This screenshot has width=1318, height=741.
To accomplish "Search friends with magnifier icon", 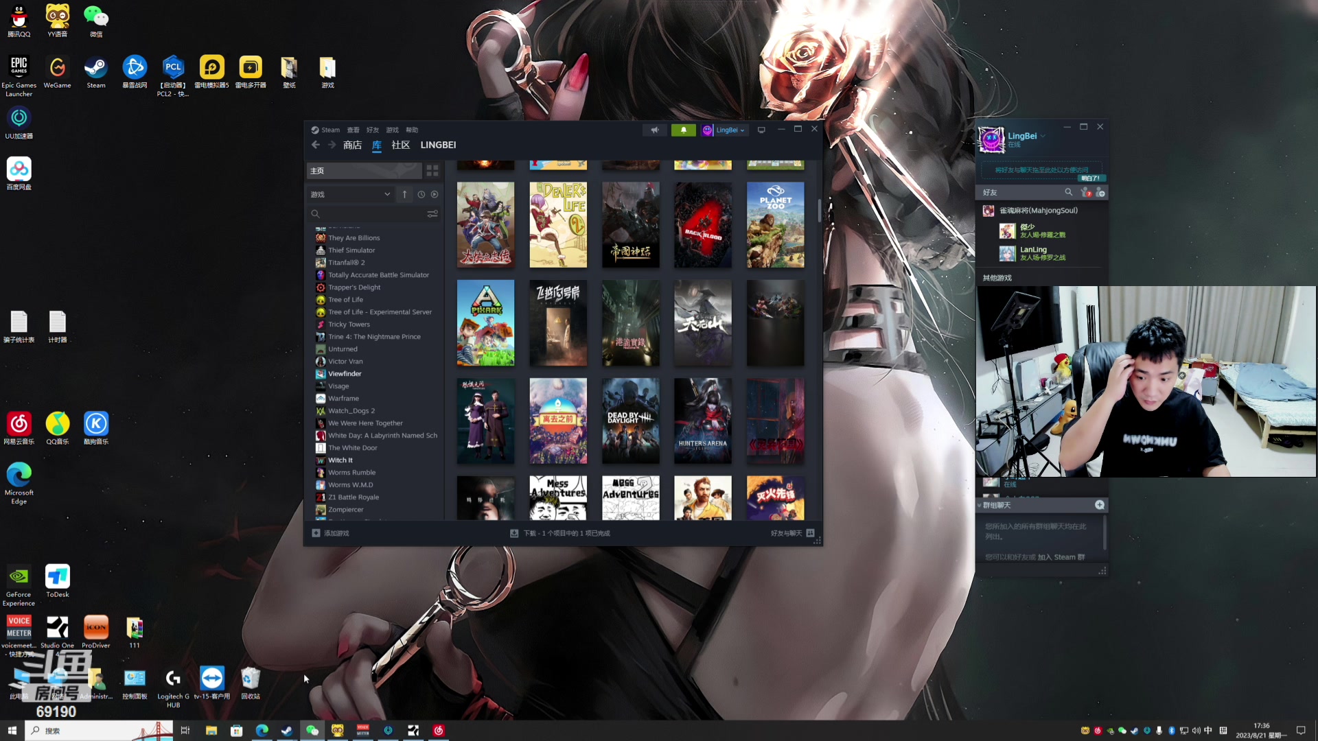I will click(1068, 192).
